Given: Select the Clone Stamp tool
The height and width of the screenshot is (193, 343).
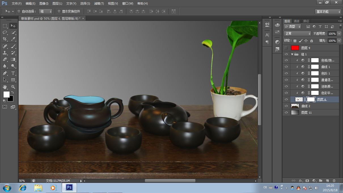Looking at the screenshot, I should coord(5,53).
